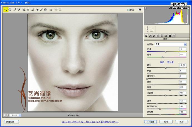Select the Zoom tool
192x127 pixels.
pos(6,10)
